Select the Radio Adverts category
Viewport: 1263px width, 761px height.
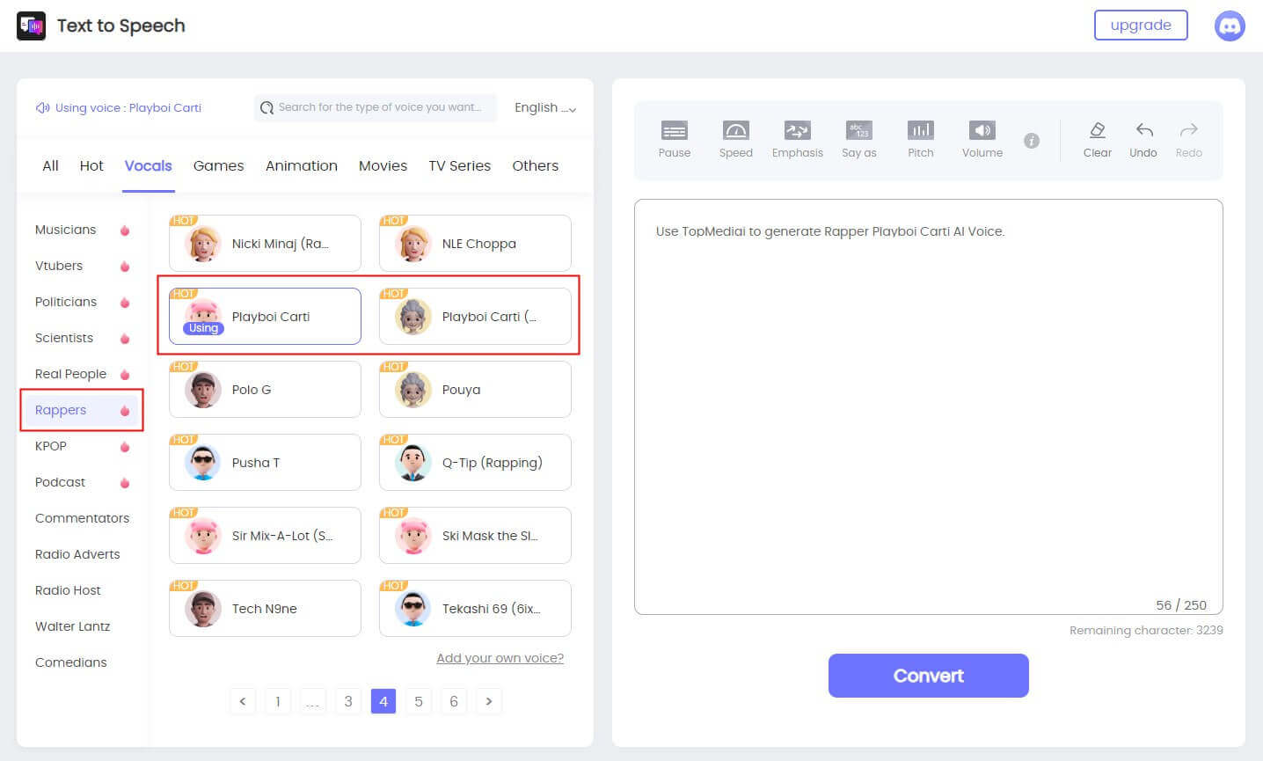tap(82, 554)
